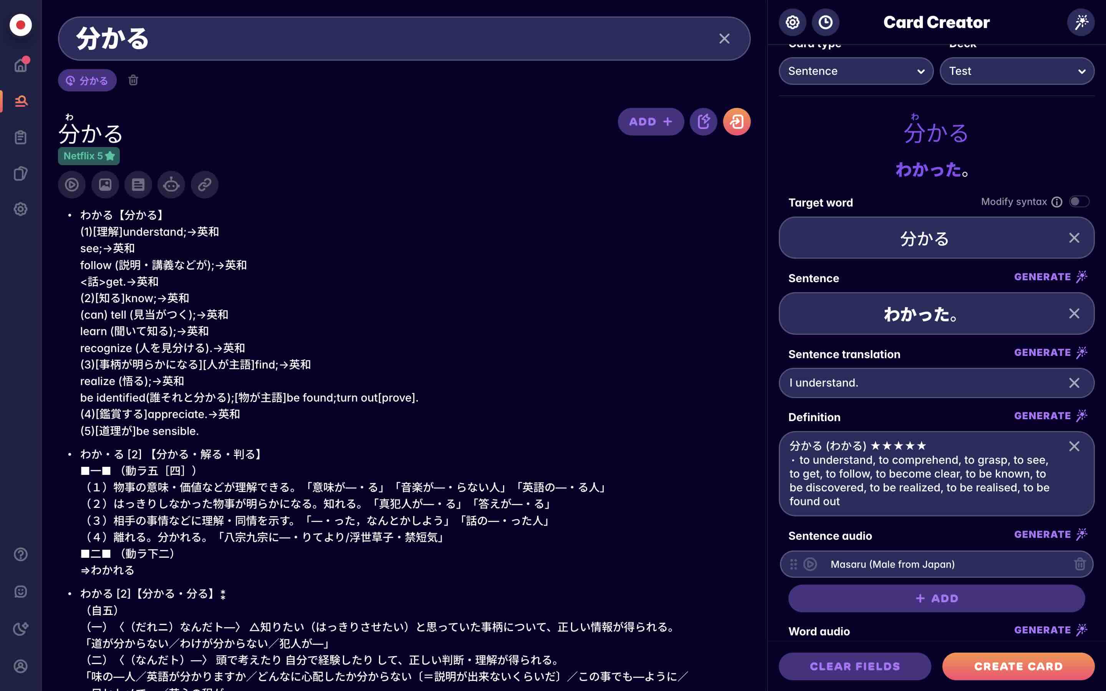The width and height of the screenshot is (1106, 691).
Task: Play the Masaru sentence audio
Action: [810, 564]
